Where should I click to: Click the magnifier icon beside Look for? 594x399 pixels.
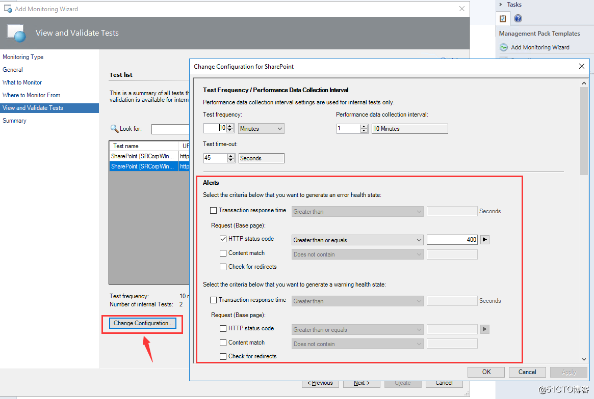114,129
